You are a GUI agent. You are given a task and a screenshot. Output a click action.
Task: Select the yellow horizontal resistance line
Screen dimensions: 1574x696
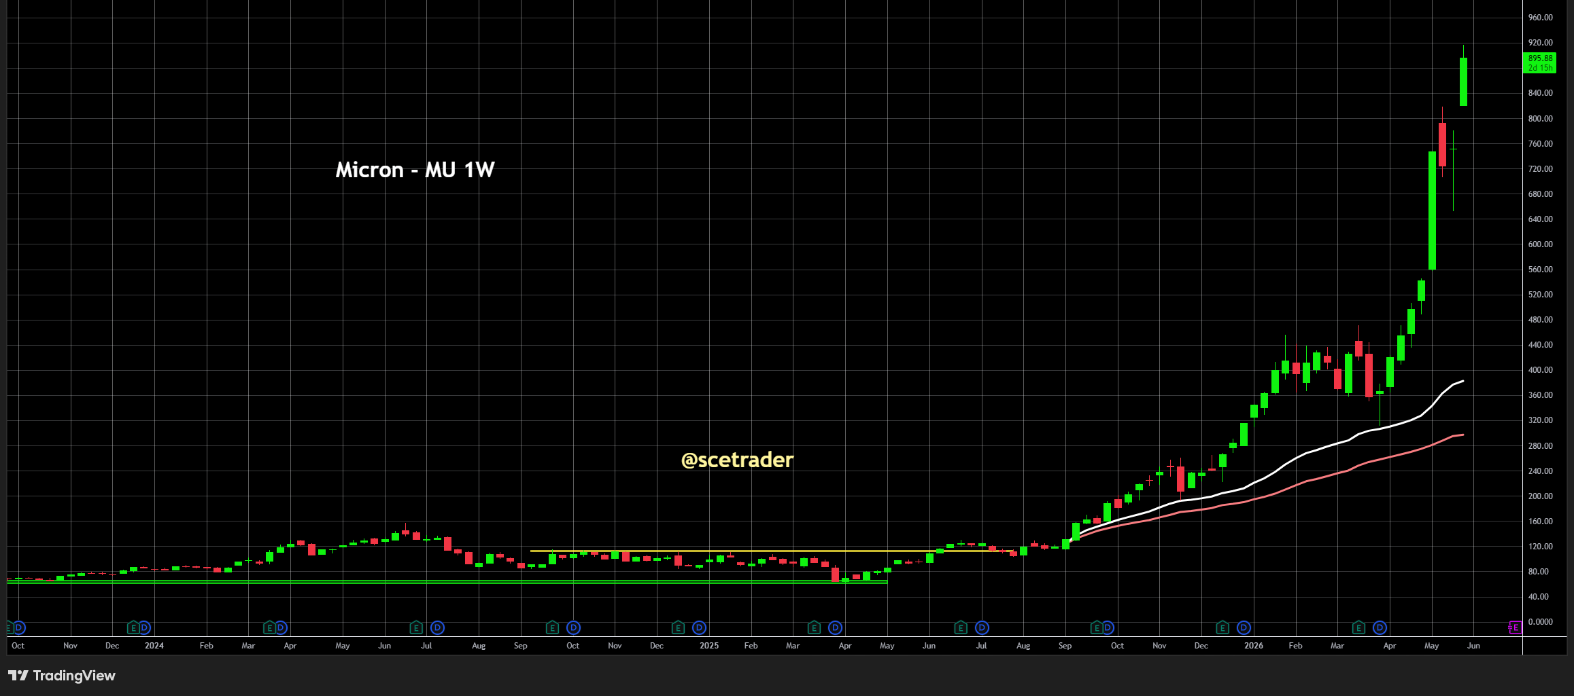pyautogui.click(x=772, y=551)
